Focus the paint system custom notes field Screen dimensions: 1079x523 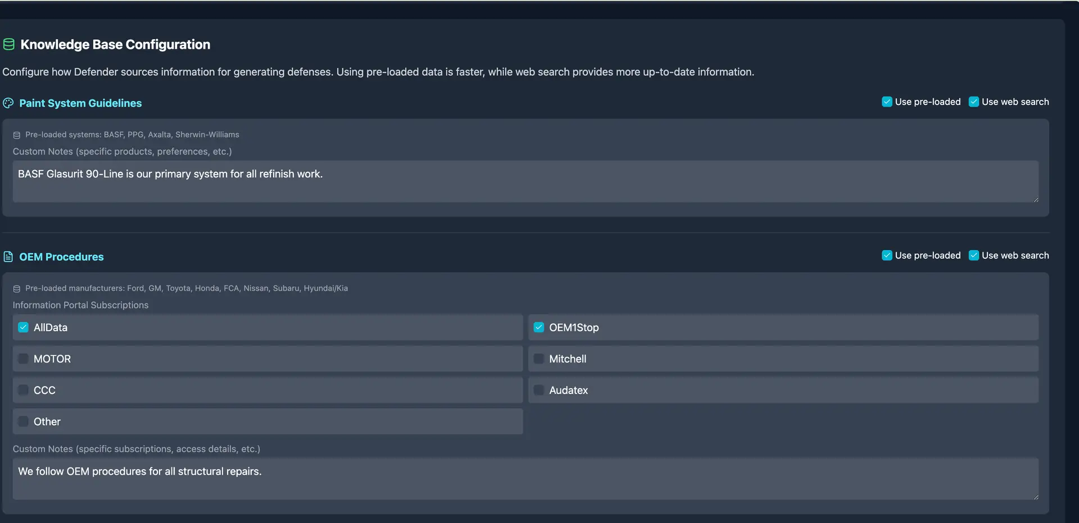pos(525,182)
